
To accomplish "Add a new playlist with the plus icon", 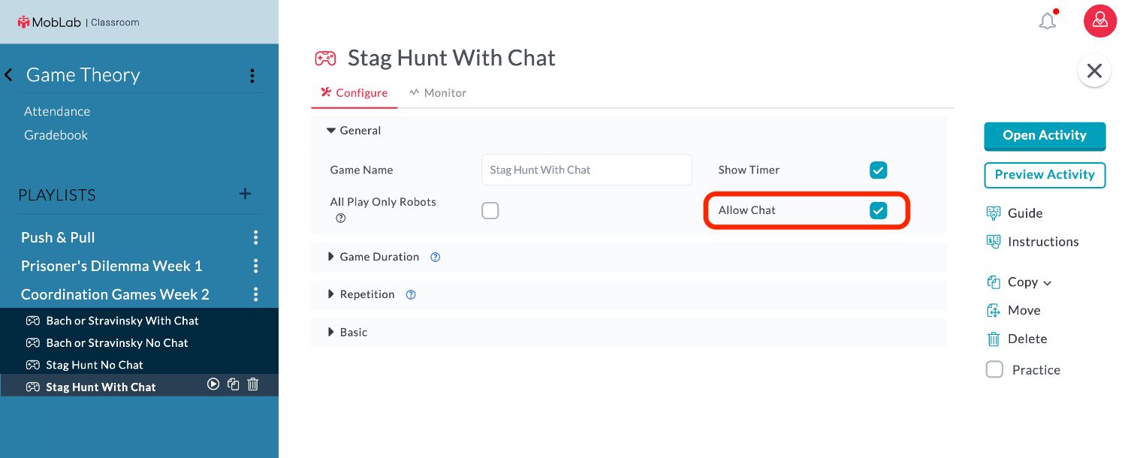I will point(245,194).
